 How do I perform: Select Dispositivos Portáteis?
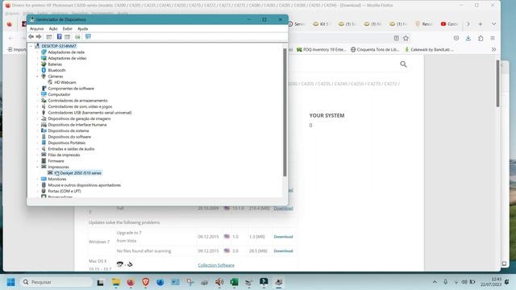tap(66, 143)
